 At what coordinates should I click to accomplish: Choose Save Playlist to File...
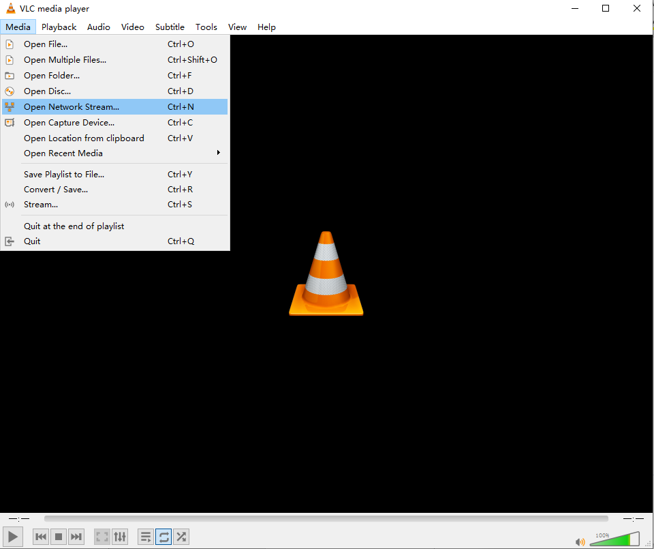[x=114, y=175]
